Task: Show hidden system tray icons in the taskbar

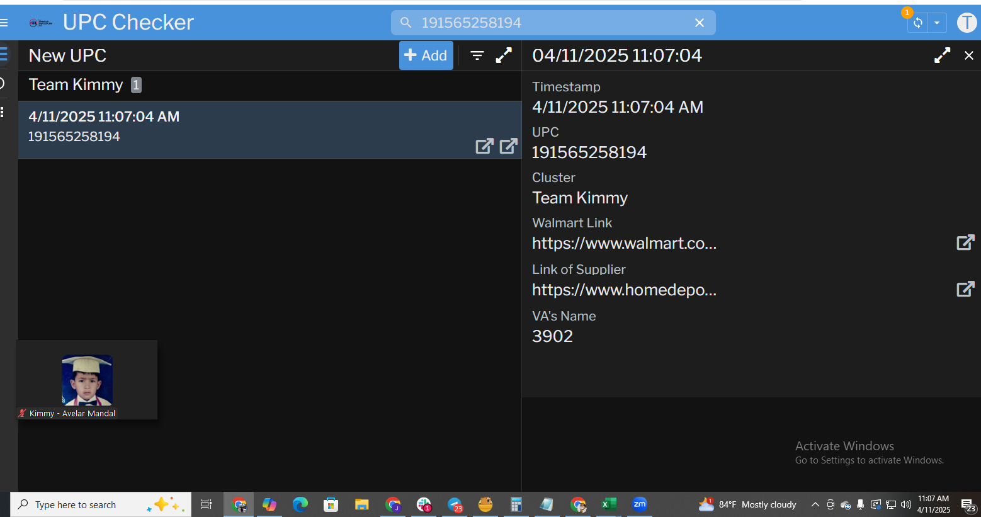Action: click(x=815, y=504)
